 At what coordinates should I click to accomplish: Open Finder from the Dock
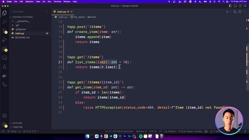87,136
